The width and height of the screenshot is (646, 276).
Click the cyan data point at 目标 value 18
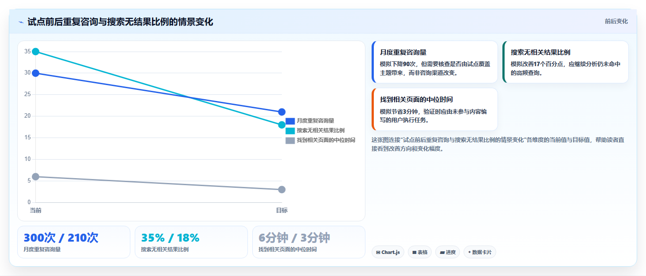[282, 125]
